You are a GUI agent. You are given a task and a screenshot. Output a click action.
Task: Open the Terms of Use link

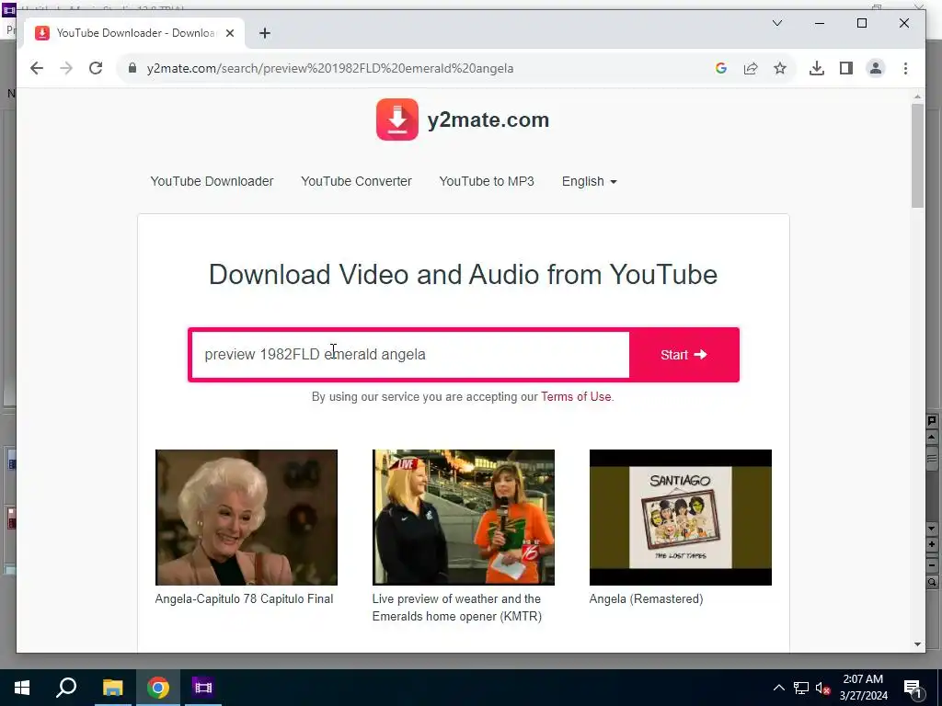pos(576,397)
